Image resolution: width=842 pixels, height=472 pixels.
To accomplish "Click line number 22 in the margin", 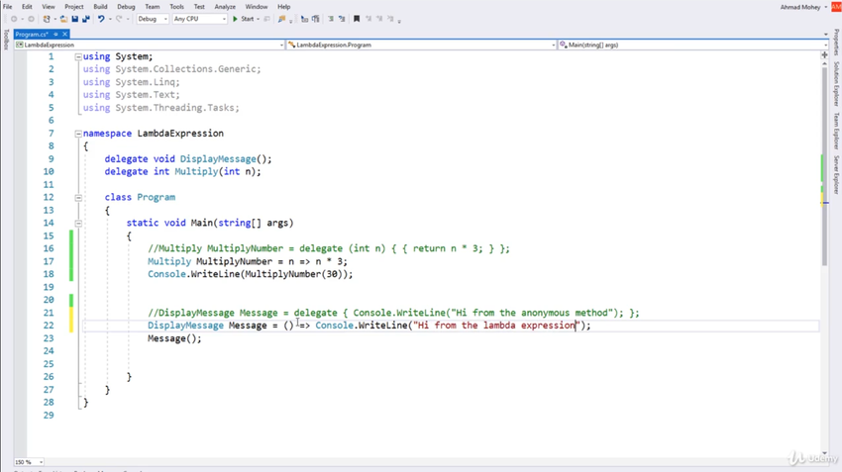I will 49,326.
